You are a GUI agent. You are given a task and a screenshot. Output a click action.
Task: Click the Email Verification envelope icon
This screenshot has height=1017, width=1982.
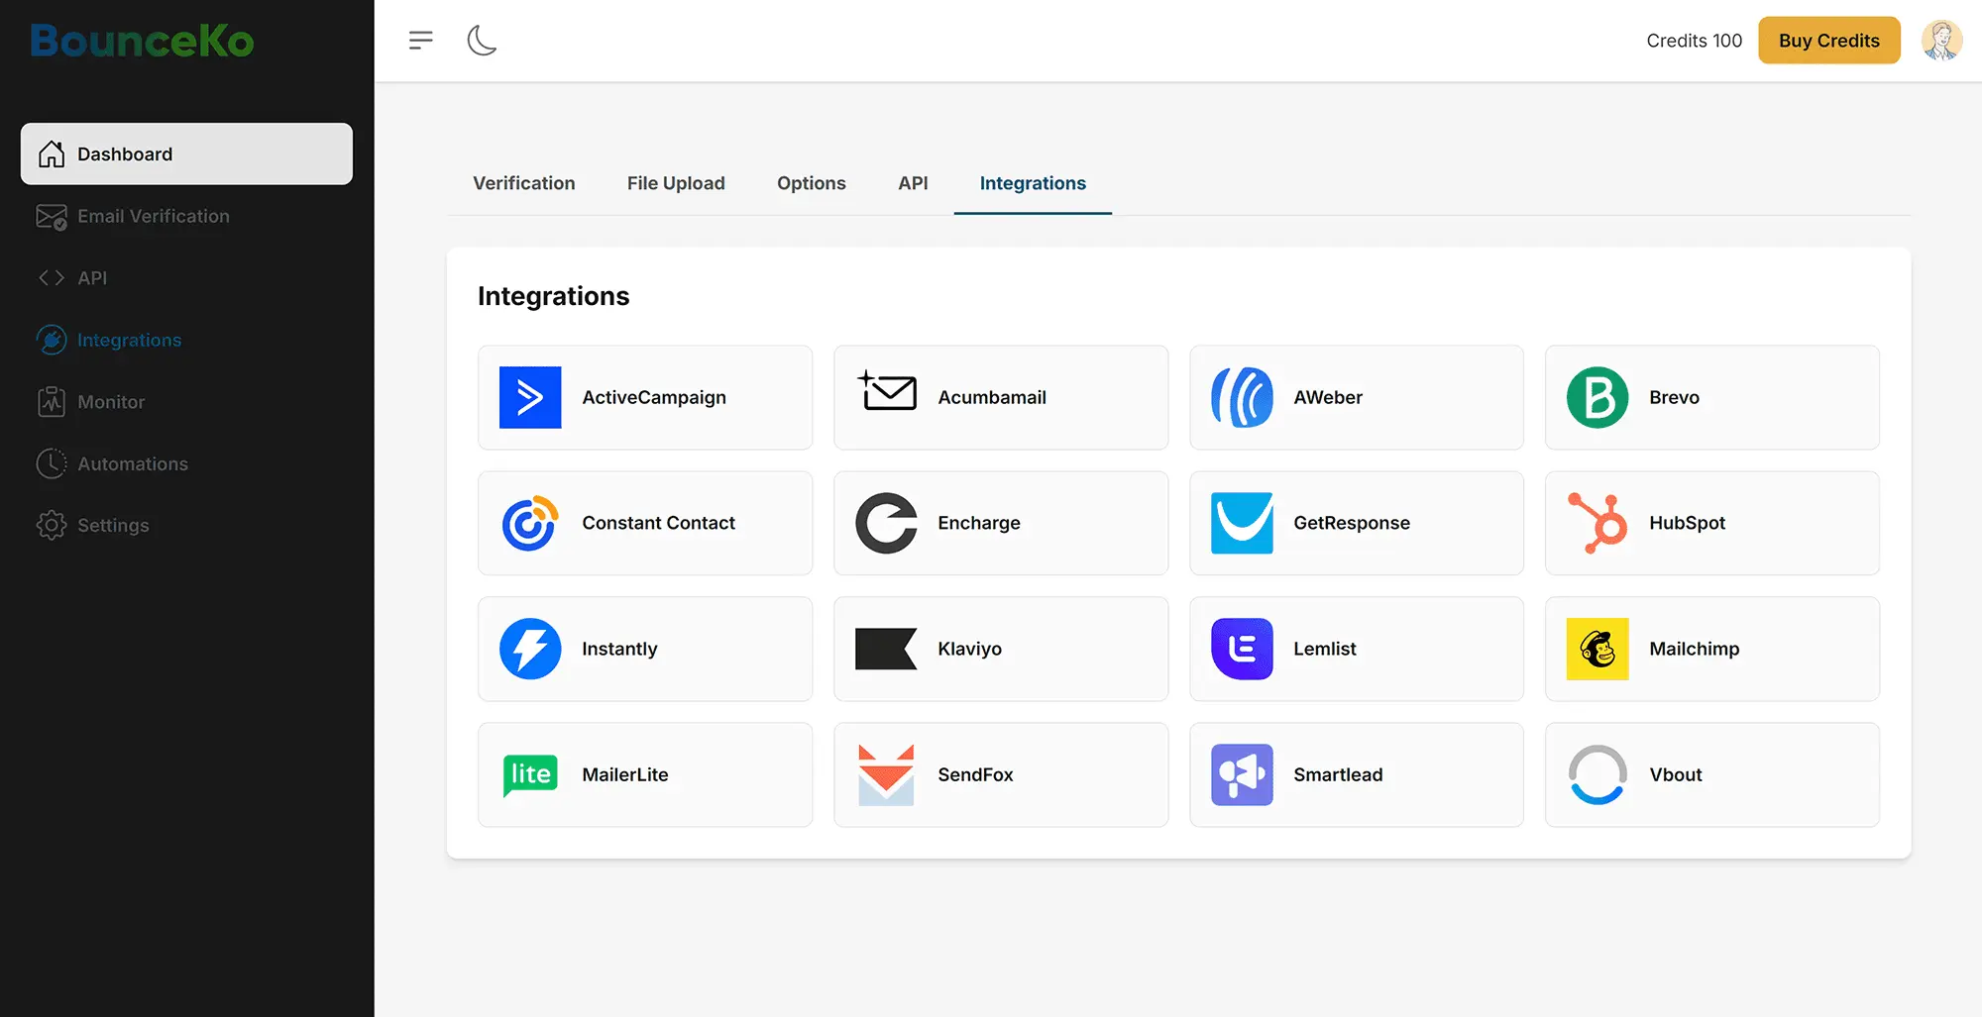[52, 216]
